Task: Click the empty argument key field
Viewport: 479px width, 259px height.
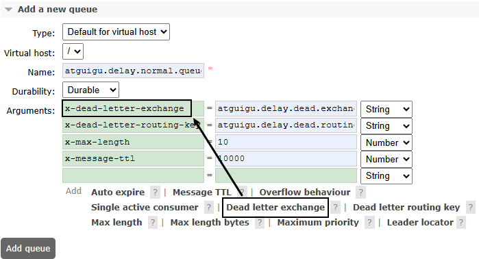Action: click(x=133, y=175)
